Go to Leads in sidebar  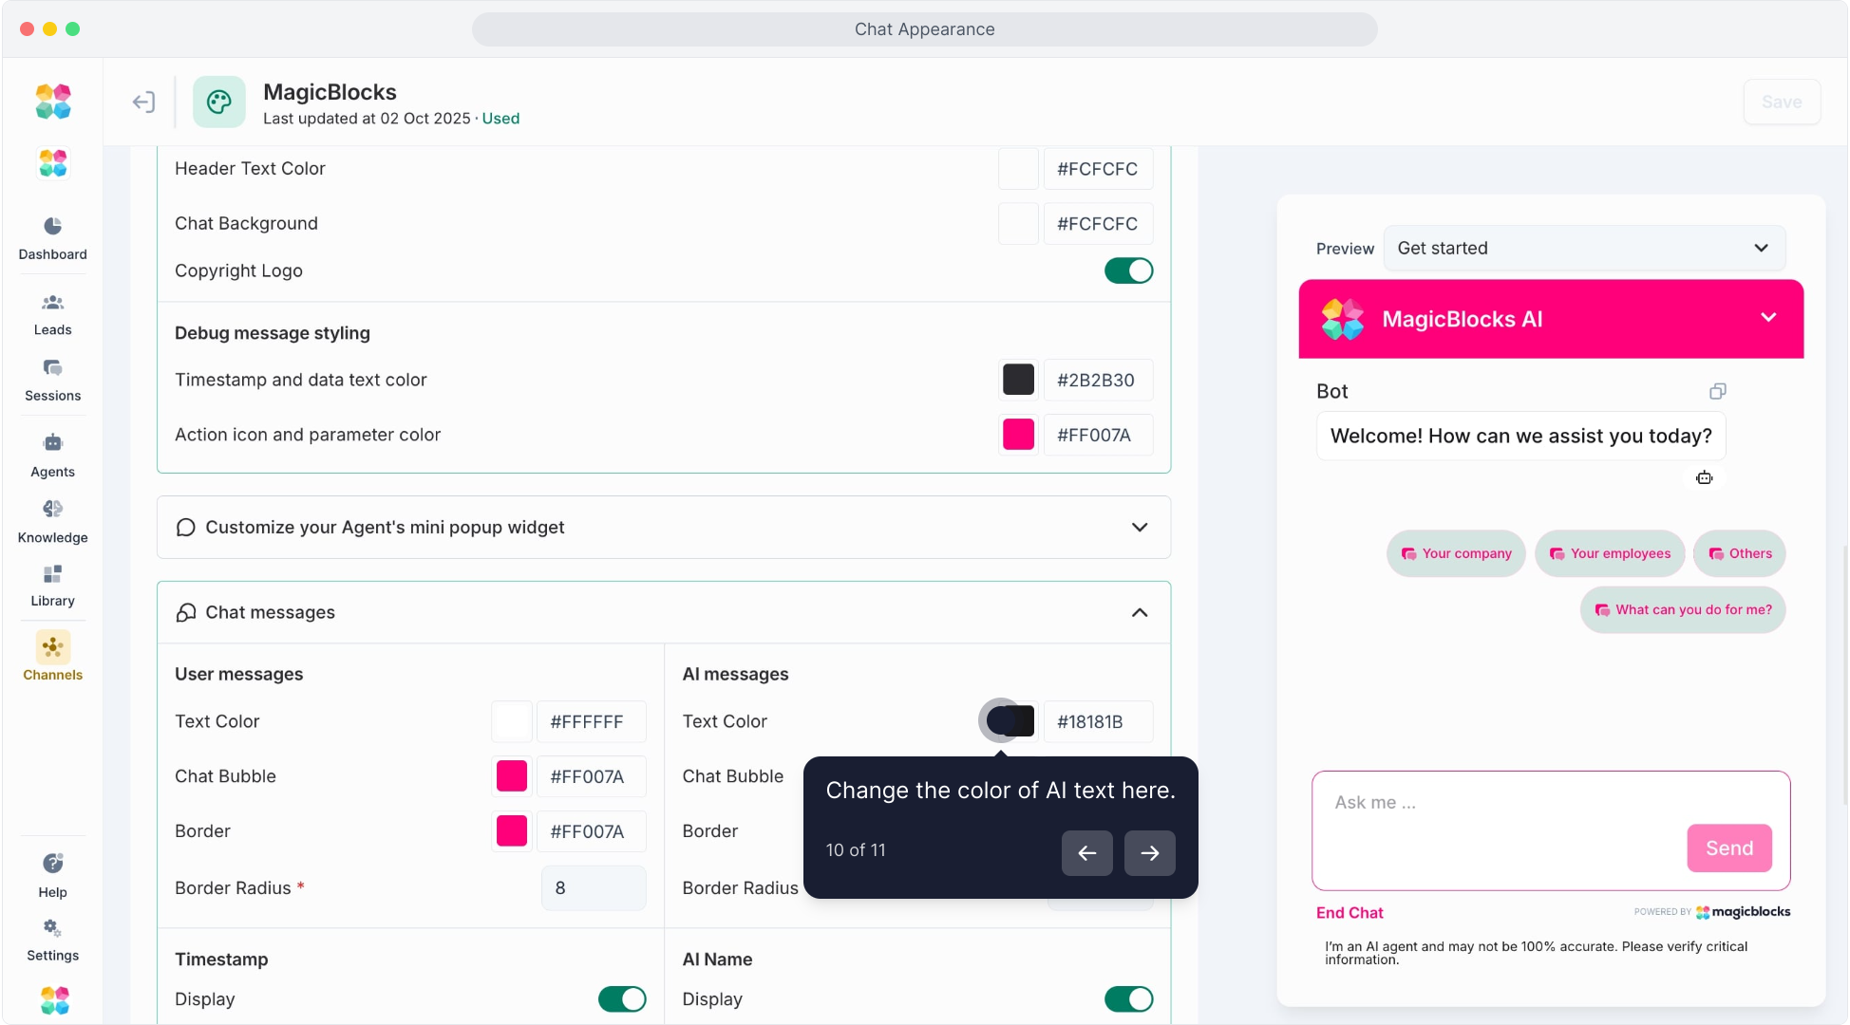[x=52, y=303]
